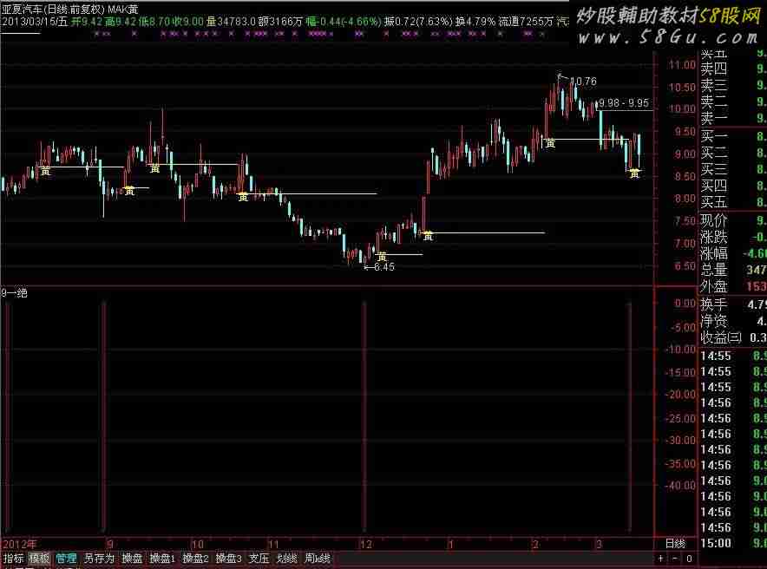Select the month 11 marker on the time axis
This screenshot has width=767, height=569.
click(273, 544)
